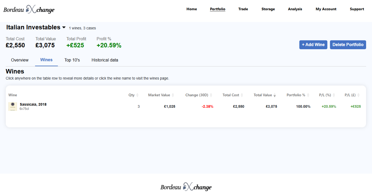The width and height of the screenshot is (372, 195).
Task: Go to Home in navigation
Action: [x=192, y=9]
